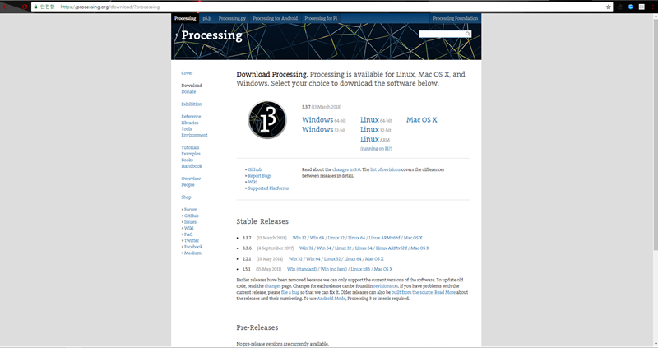Switch to the p5.js tab
The width and height of the screenshot is (658, 348).
click(207, 18)
